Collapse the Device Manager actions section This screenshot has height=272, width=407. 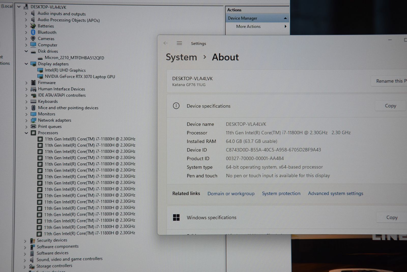tap(285, 18)
